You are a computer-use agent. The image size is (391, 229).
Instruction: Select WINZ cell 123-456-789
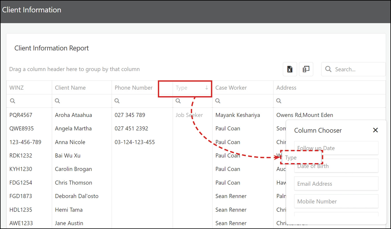25,142
